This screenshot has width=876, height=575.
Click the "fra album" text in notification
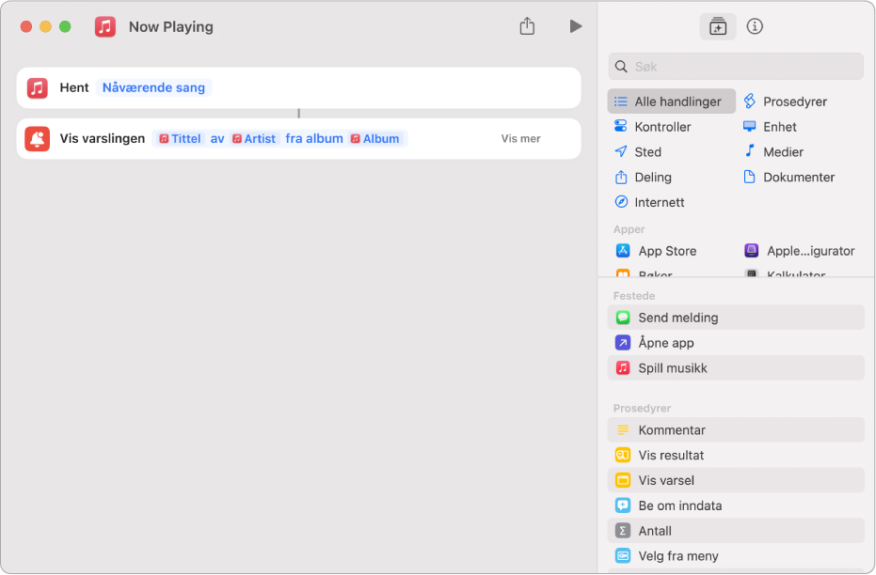click(314, 139)
